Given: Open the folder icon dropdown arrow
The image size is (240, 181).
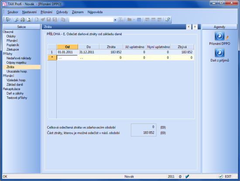Looking at the screenshot, I should pos(134,20).
